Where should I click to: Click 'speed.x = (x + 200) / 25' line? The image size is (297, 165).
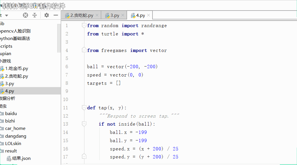144,149
